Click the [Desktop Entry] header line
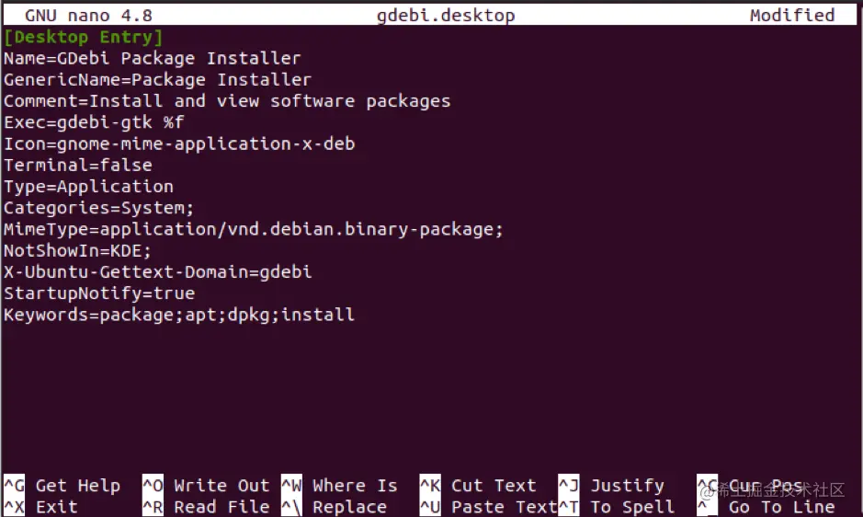This screenshot has height=517, width=863. [x=83, y=37]
